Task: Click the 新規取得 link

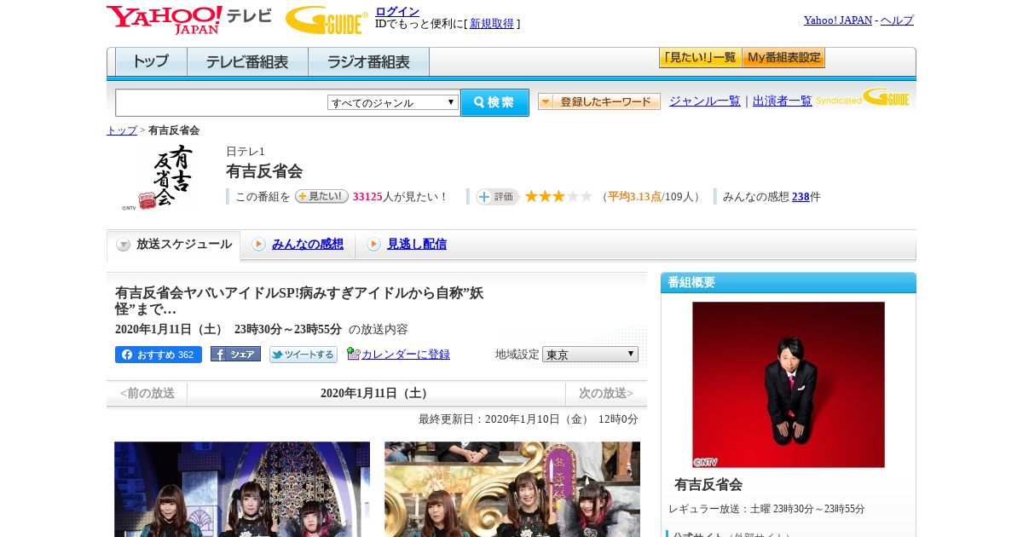Action: pyautogui.click(x=492, y=24)
